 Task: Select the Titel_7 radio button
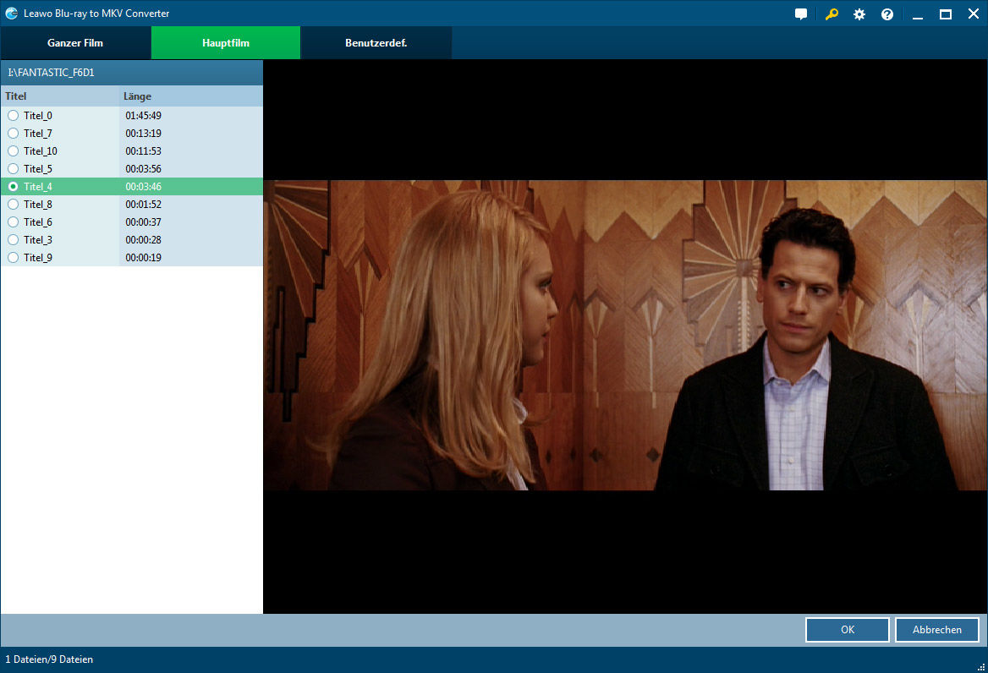point(14,134)
